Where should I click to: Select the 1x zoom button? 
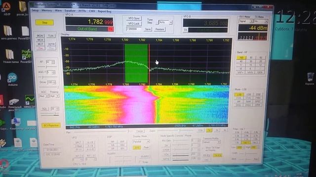click(209, 130)
